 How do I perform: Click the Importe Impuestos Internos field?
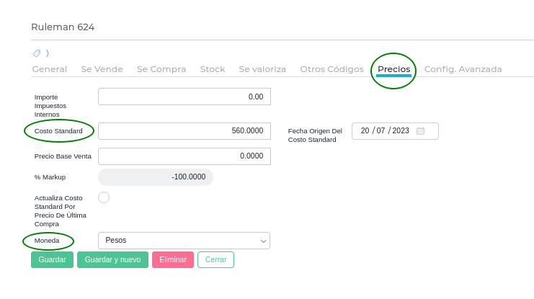pyautogui.click(x=184, y=97)
